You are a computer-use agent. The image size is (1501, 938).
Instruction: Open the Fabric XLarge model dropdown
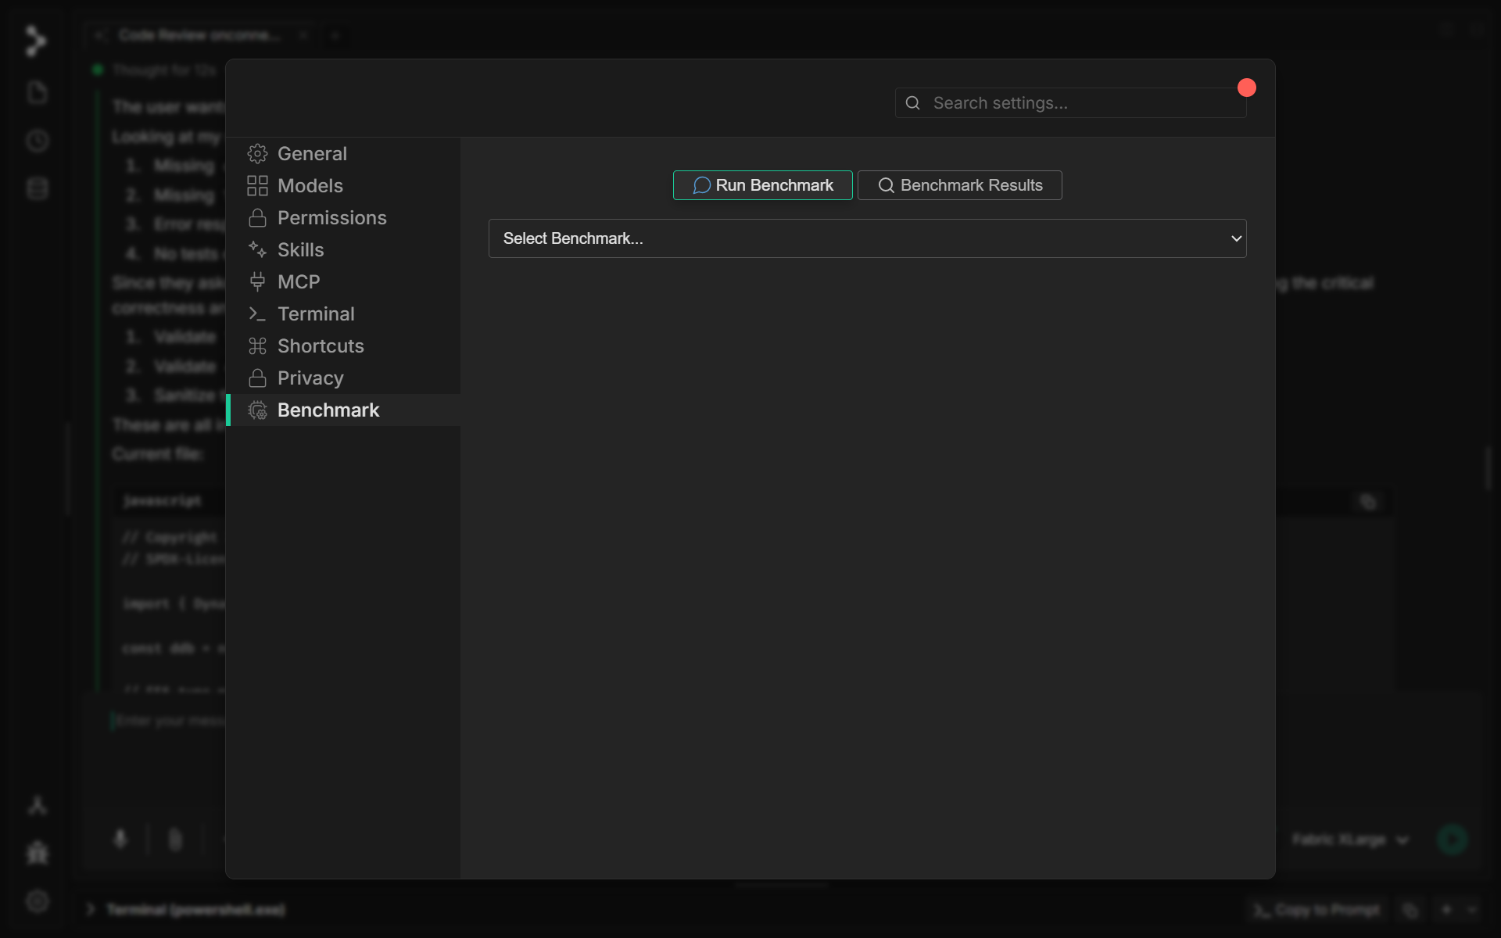(x=1350, y=840)
